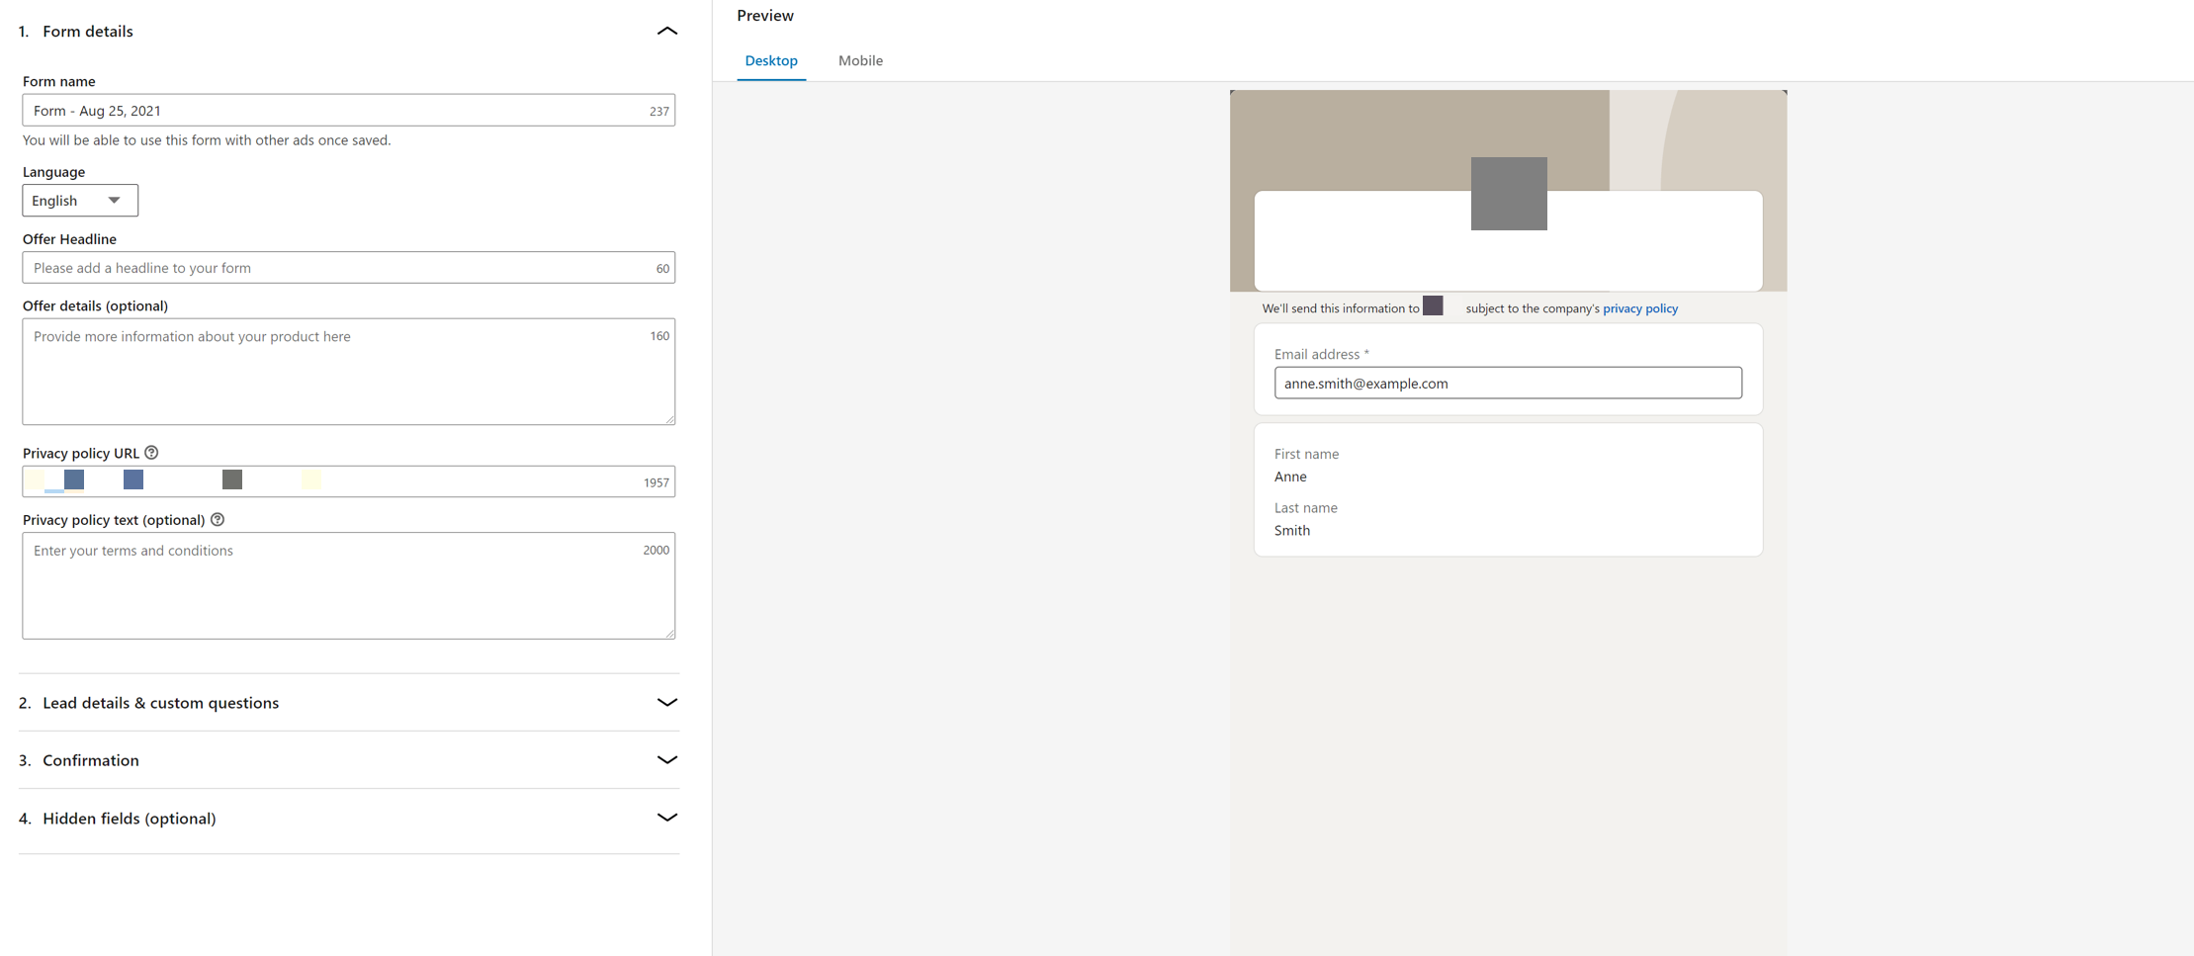Open the Language selection dropdown

[79, 200]
